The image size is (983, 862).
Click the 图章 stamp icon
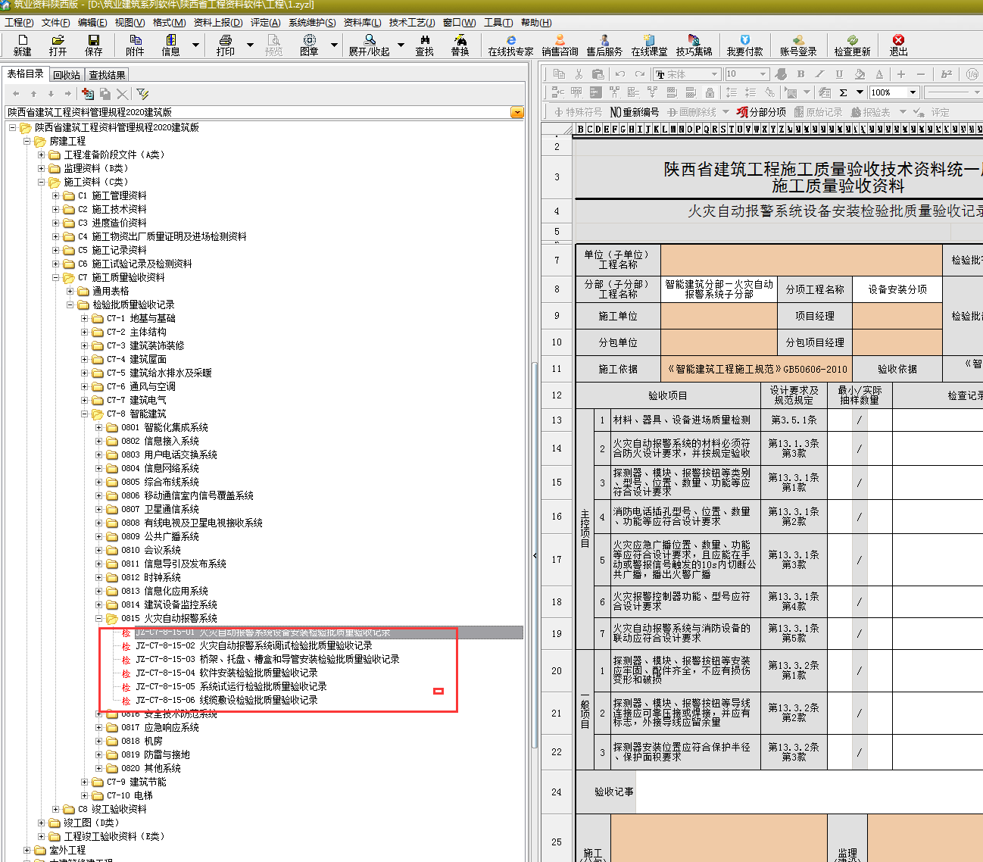[309, 45]
